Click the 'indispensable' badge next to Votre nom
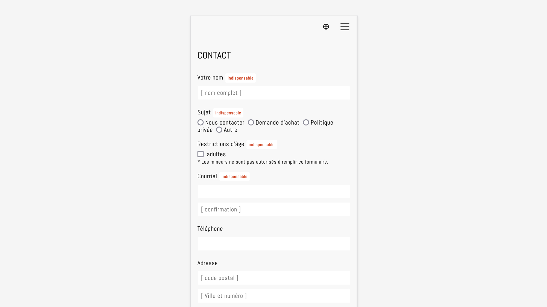Viewport: 547px width, 307px height. tap(240, 78)
